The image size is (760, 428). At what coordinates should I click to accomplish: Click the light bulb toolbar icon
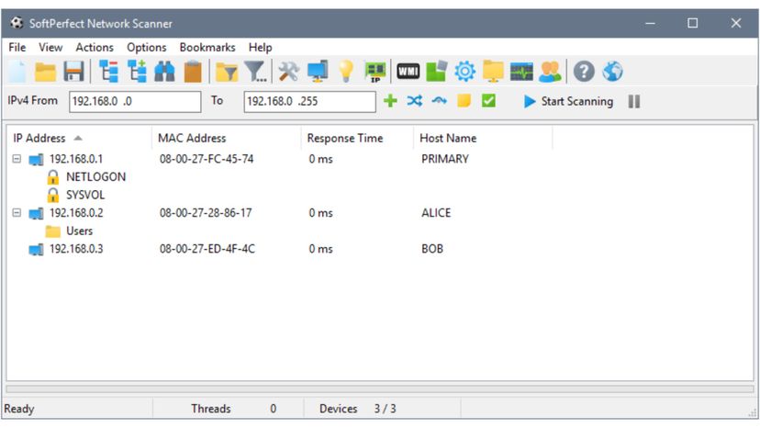tap(345, 72)
